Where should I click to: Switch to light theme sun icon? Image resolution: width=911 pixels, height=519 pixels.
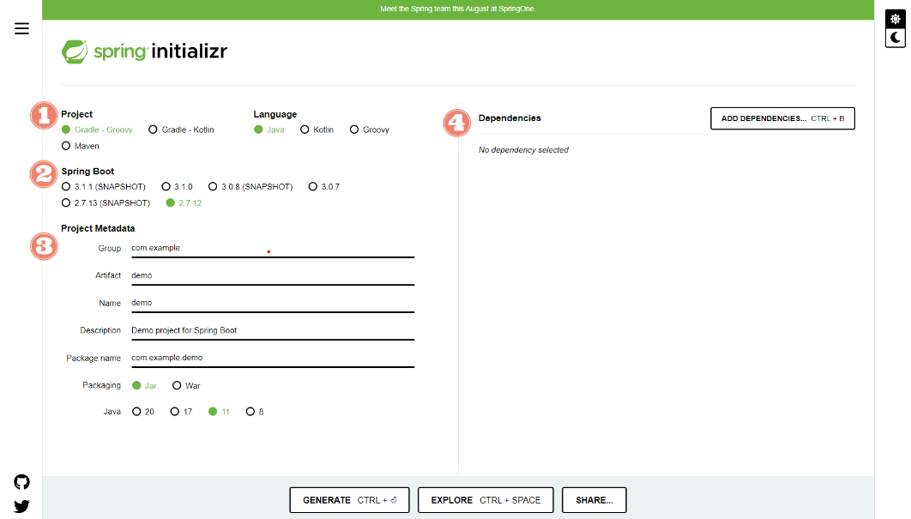(896, 19)
